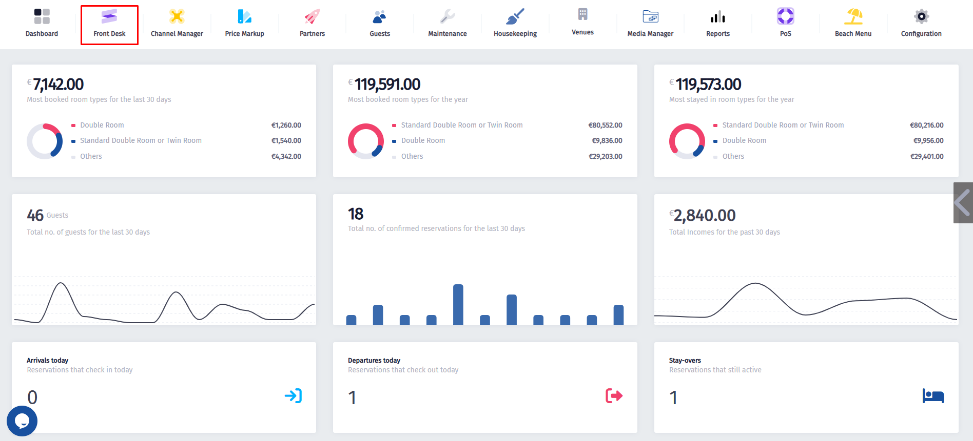Click the yearly most-booked donut chart
Screen dimensions: 973x441
click(x=366, y=141)
